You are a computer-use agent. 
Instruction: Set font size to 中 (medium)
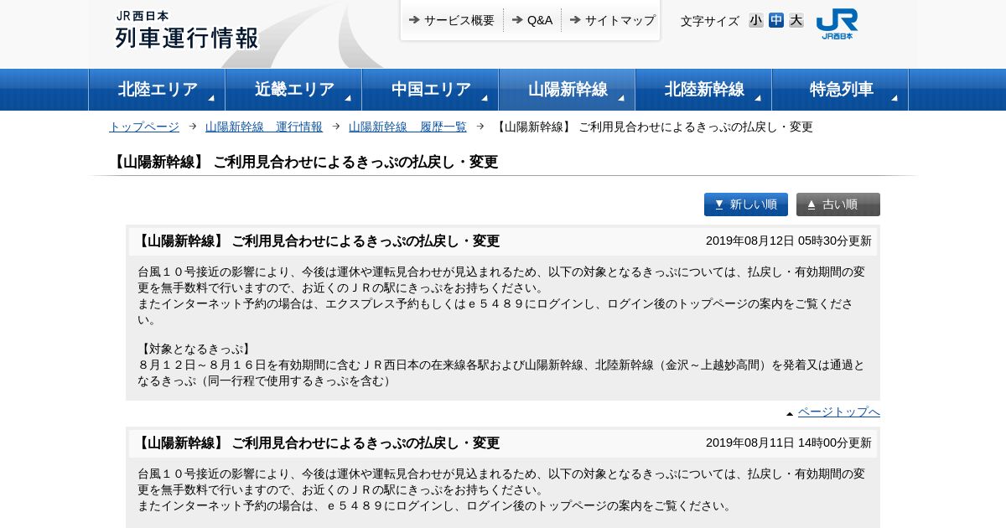tap(776, 20)
